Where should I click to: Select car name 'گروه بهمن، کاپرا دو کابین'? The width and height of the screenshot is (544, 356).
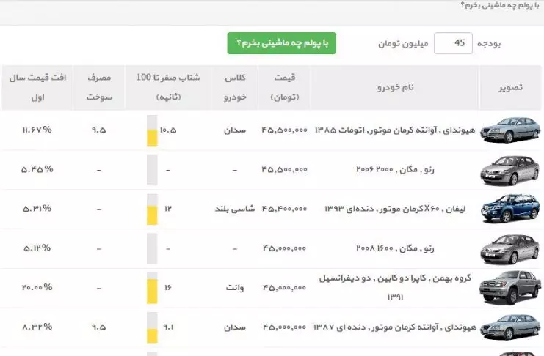tap(395, 278)
